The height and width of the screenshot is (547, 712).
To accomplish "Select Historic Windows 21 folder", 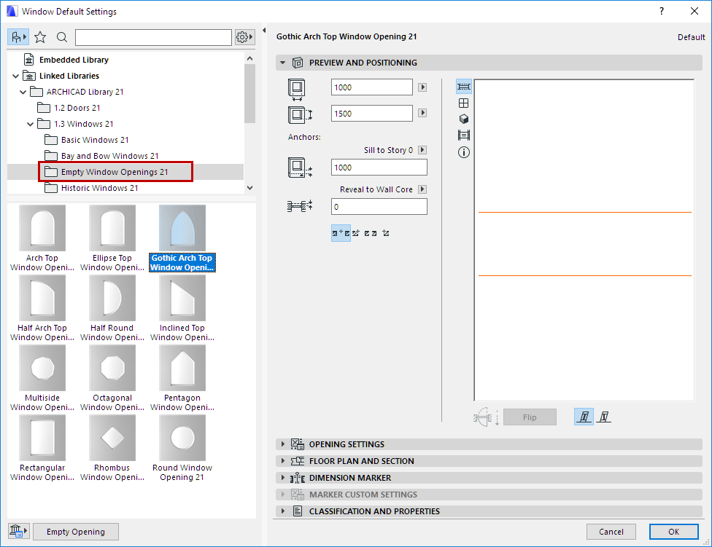I will pos(99,188).
